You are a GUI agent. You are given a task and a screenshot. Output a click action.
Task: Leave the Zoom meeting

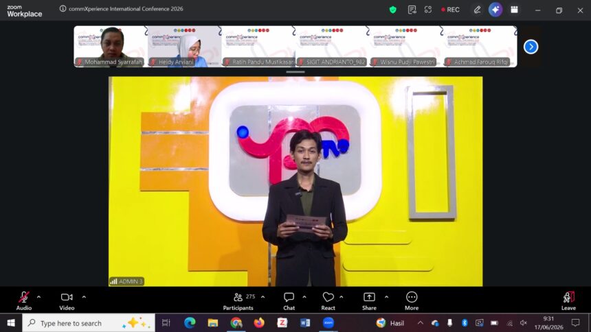(x=568, y=301)
